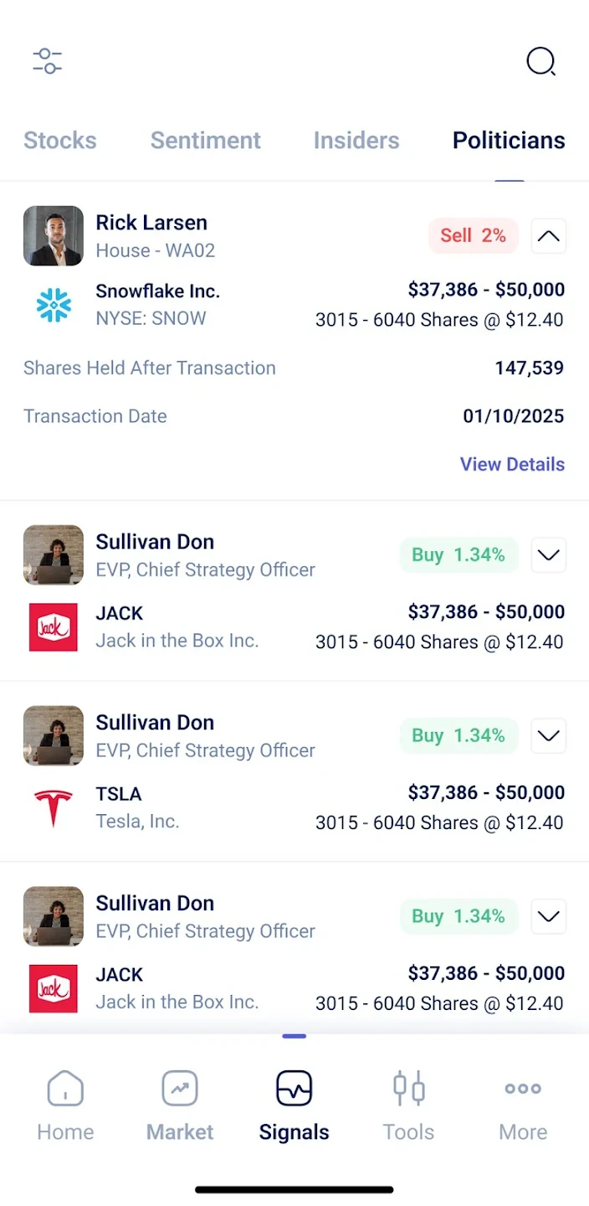Screen dimensions: 589x1206
Task: Collapse the Rick Larsen transaction card
Action: (549, 236)
